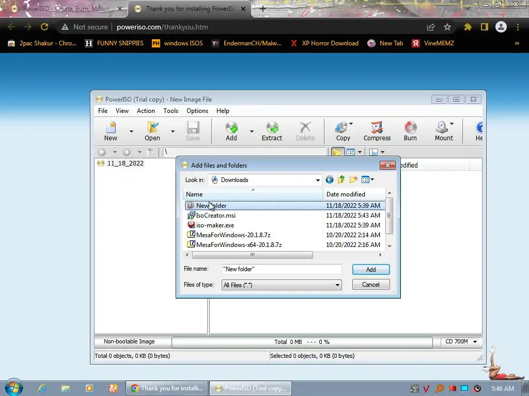
Task: Click the up one level folder icon
Action: (x=341, y=179)
